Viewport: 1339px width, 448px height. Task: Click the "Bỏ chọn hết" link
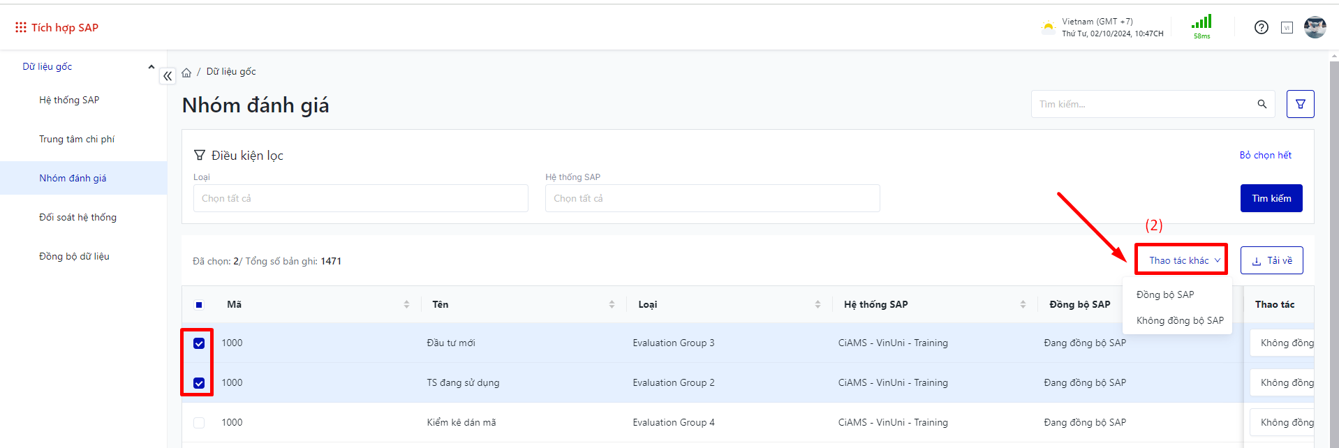point(1265,155)
